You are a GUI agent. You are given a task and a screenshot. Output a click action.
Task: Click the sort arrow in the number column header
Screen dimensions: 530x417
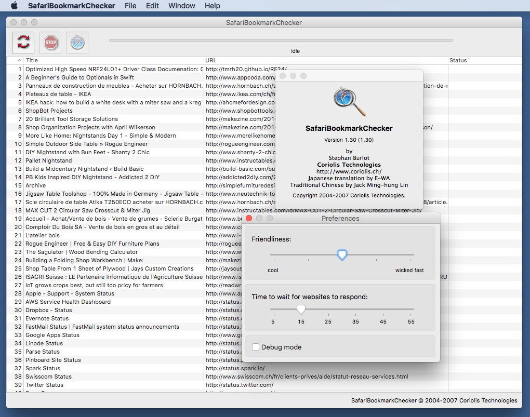(x=20, y=61)
